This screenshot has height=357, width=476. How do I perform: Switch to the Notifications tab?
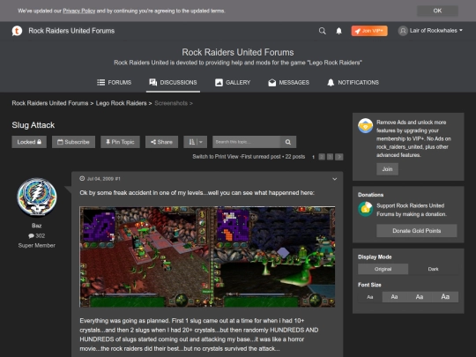[353, 82]
